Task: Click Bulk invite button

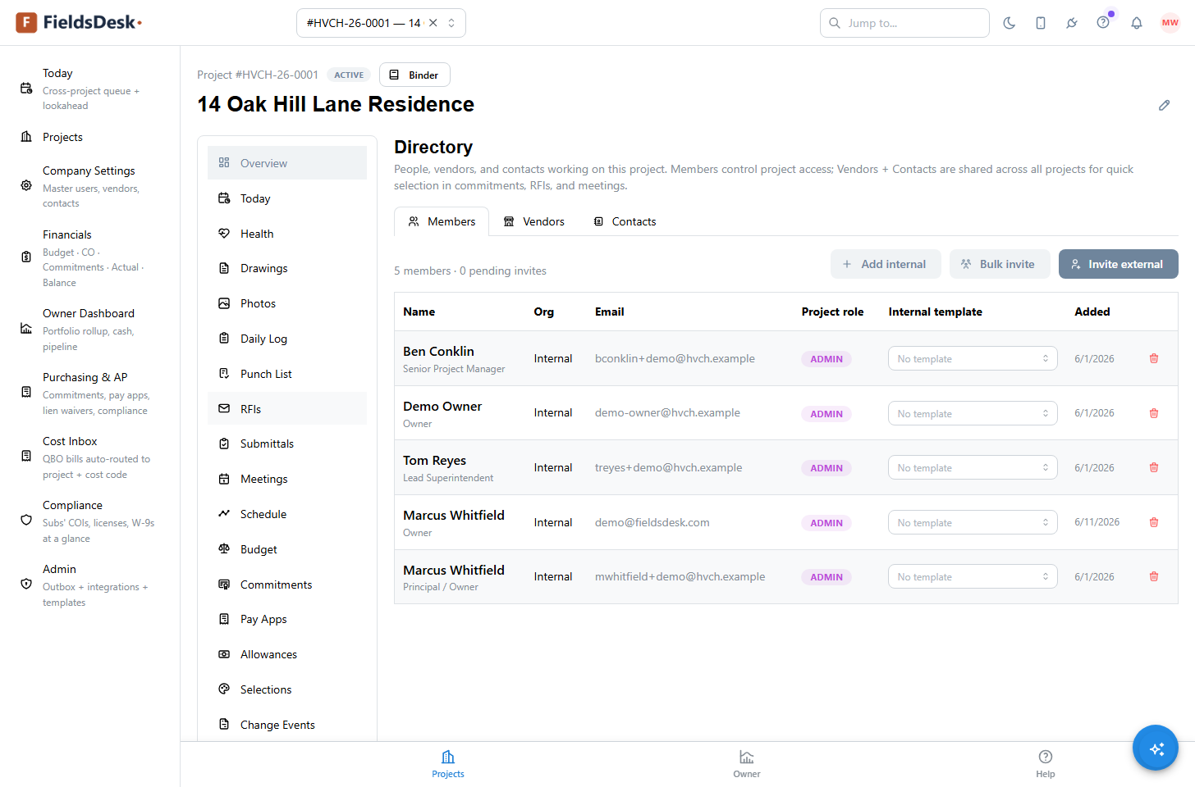Action: (1000, 264)
